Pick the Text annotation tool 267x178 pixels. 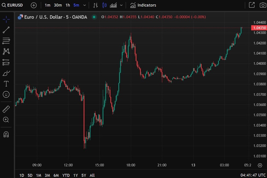pyautogui.click(x=6, y=84)
